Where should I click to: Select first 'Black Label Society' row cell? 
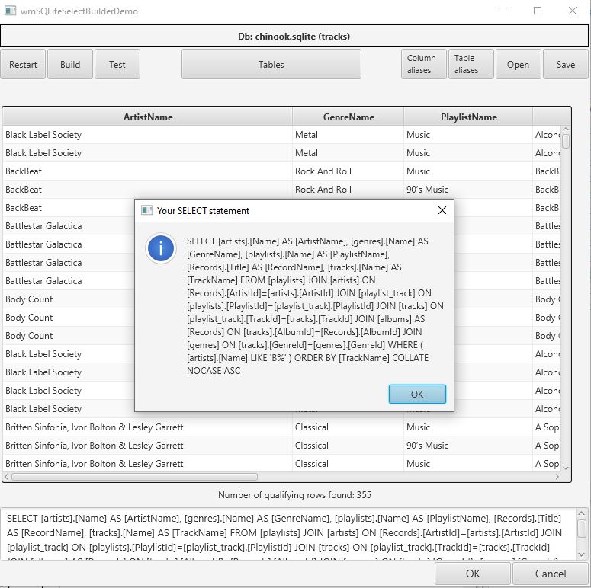[x=147, y=135]
